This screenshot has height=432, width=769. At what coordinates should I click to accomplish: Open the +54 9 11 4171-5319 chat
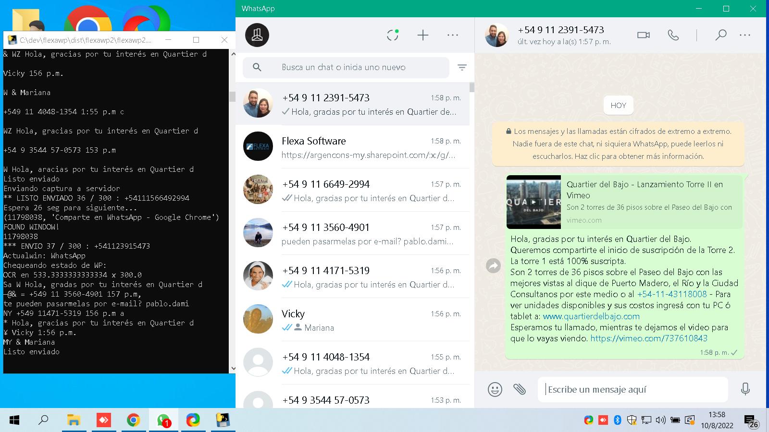[x=352, y=277]
